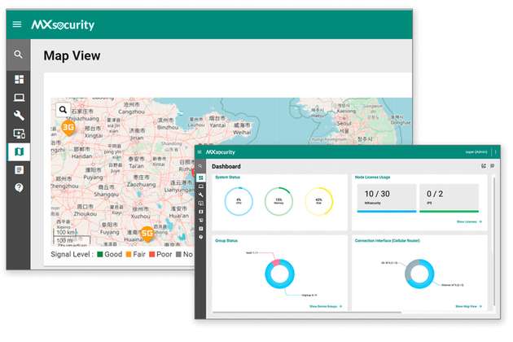Click the orange Fair signal level swatch
513x342 pixels.
tap(129, 254)
